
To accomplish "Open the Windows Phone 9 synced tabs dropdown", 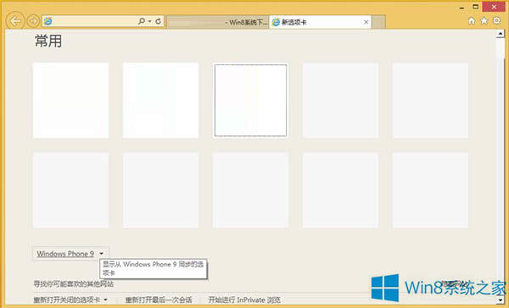I will 70,254.
